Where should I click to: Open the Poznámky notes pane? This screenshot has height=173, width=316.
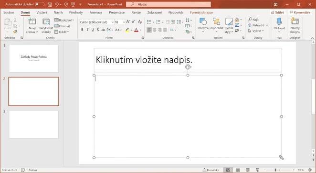(x=211, y=170)
